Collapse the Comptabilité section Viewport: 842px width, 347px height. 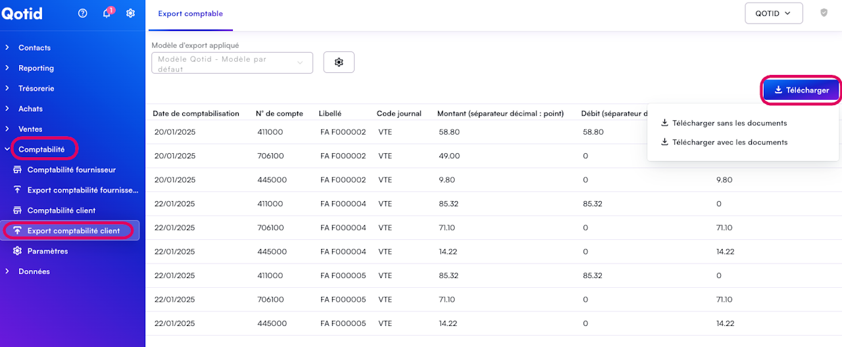pos(41,149)
